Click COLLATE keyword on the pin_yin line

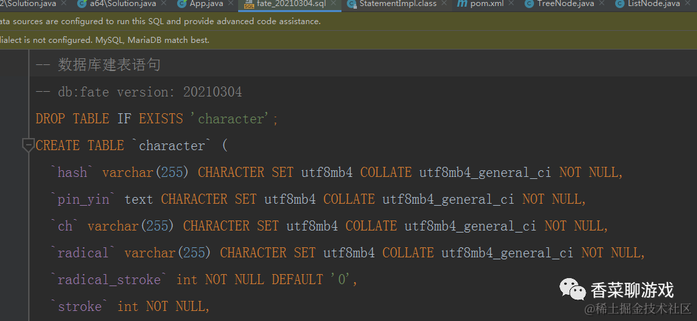[349, 199]
